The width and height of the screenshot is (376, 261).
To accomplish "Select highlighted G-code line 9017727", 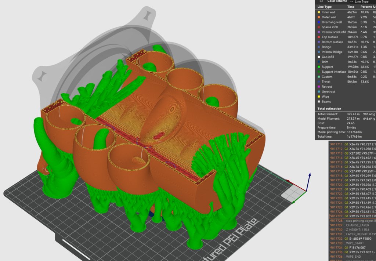I will (352, 216).
